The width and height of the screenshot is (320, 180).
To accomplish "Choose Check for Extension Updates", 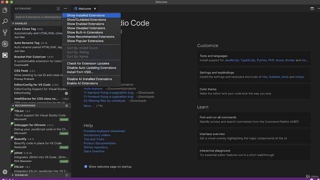I will (91, 63).
